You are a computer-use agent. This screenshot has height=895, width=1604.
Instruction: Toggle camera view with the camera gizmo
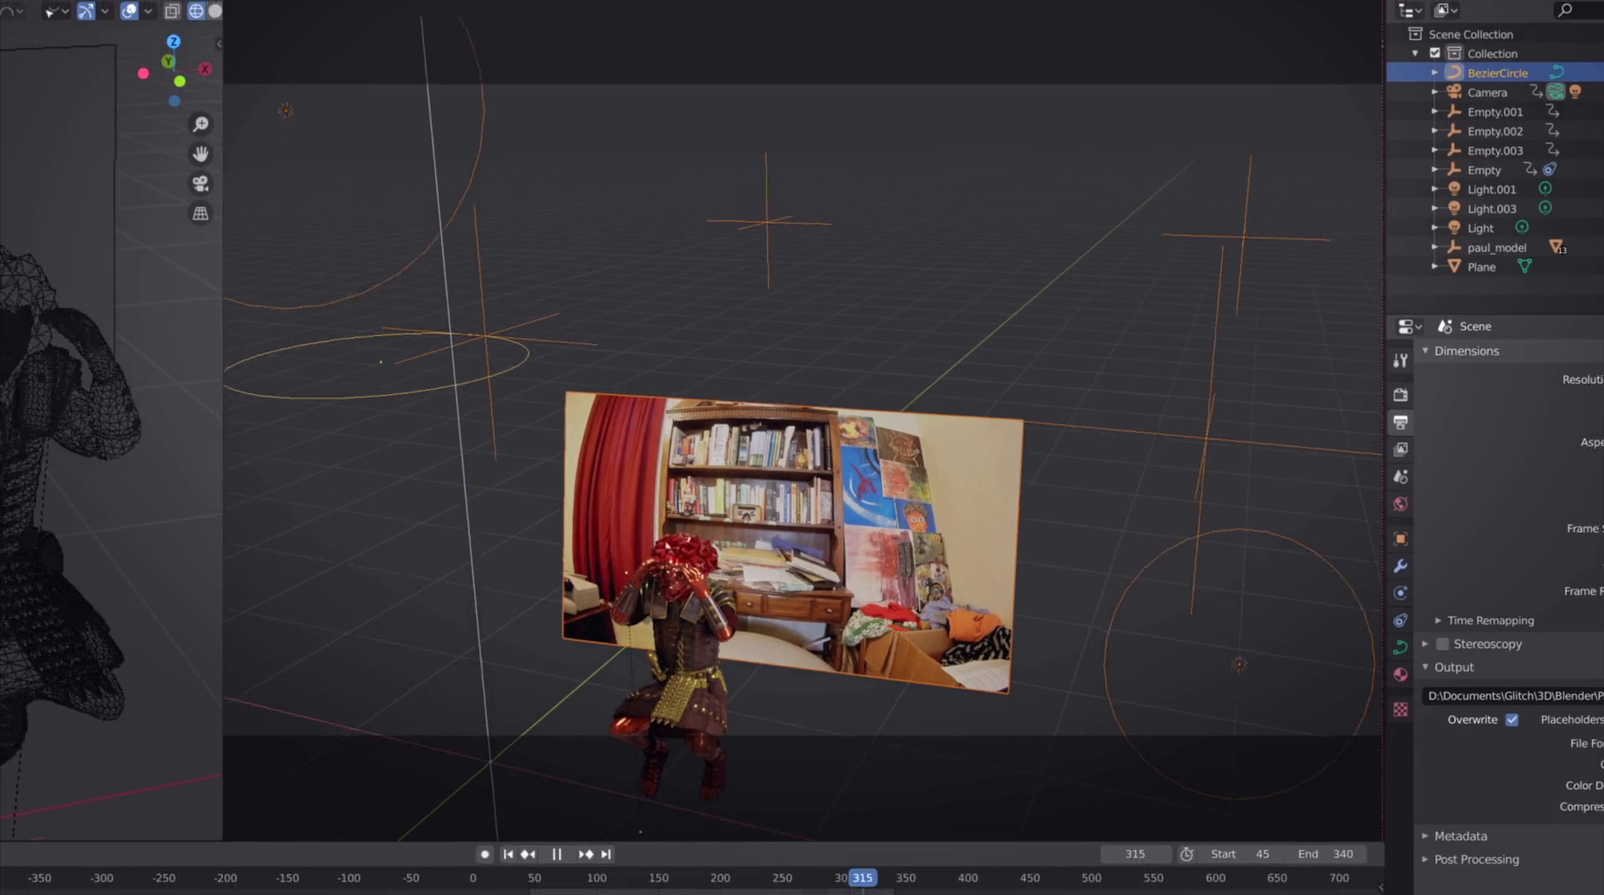click(x=200, y=184)
